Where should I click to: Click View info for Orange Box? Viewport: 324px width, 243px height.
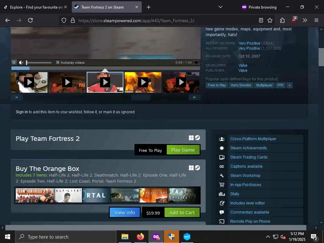point(125,212)
